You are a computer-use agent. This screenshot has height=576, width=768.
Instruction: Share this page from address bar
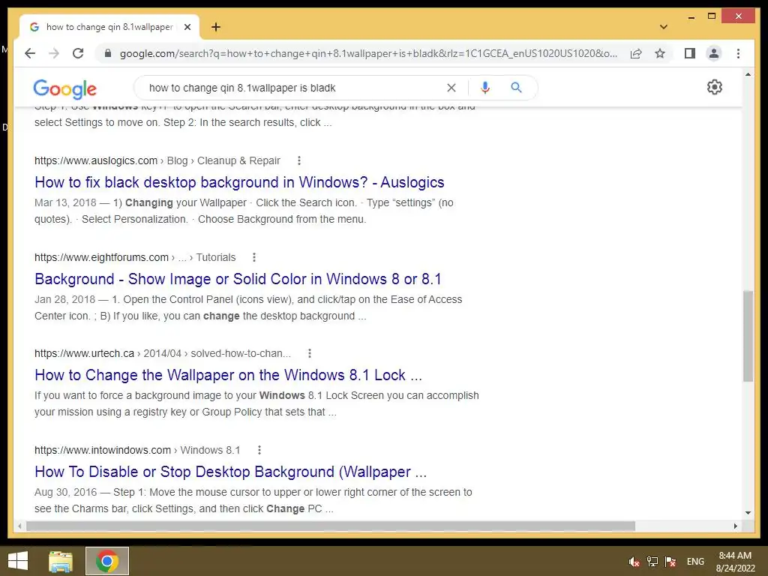point(636,53)
